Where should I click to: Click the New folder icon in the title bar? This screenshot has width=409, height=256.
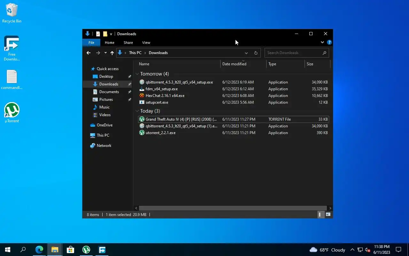[x=105, y=34]
